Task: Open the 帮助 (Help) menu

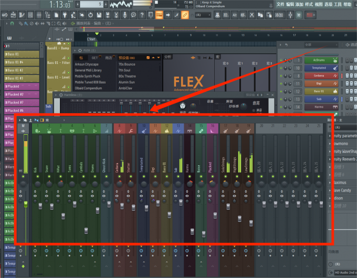Action: (x=347, y=4)
